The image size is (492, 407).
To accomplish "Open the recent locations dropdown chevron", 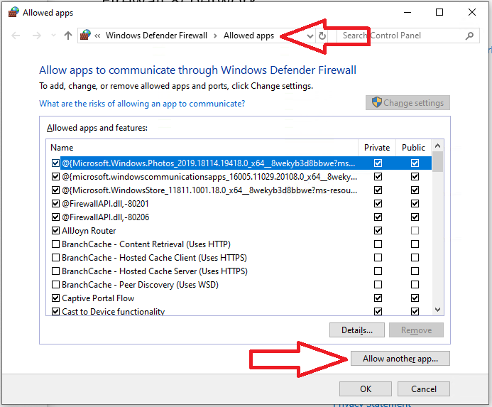I will (53, 36).
